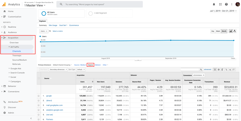Select pivot table view icon

click(234, 70)
